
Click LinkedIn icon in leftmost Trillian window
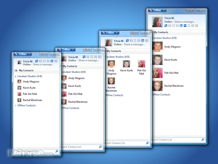coord(52,61)
